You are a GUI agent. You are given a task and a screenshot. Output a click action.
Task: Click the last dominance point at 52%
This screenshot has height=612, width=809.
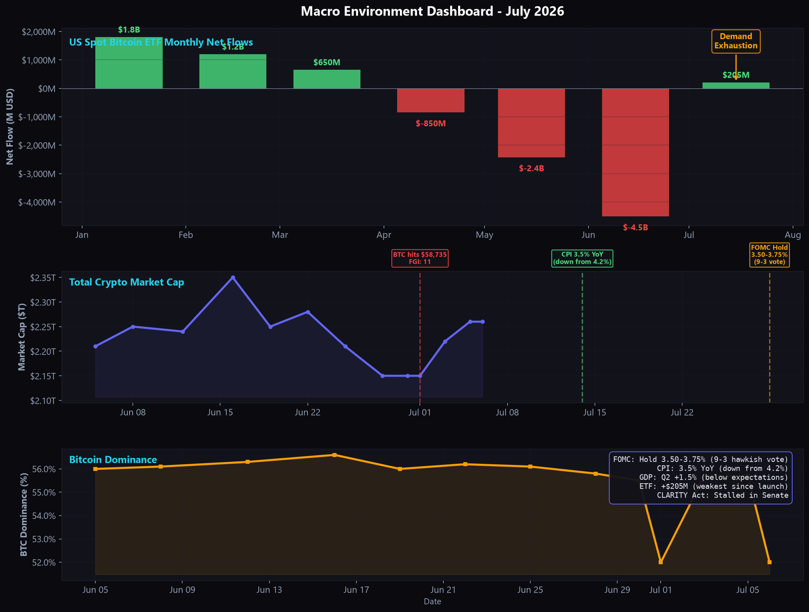(x=770, y=562)
